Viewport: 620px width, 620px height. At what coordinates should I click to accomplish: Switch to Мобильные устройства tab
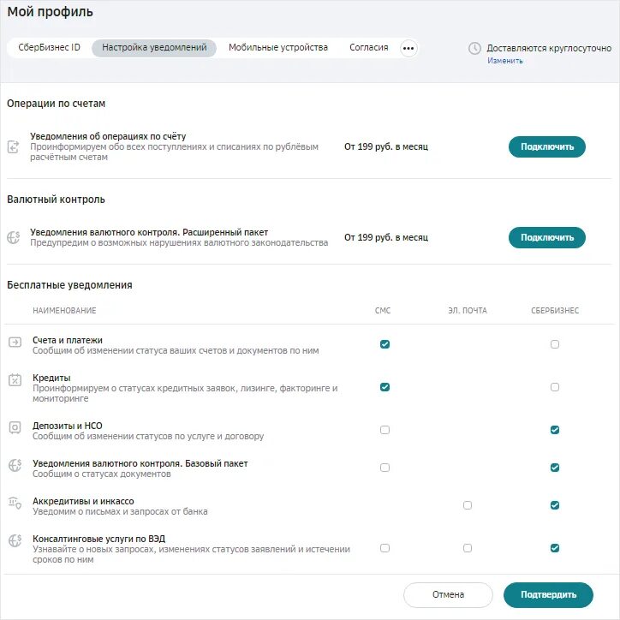click(x=278, y=48)
